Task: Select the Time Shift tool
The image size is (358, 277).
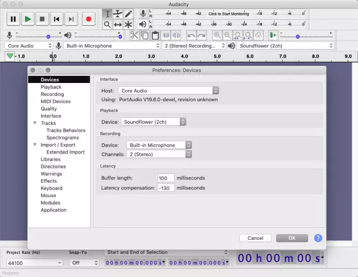Action: pos(118,24)
